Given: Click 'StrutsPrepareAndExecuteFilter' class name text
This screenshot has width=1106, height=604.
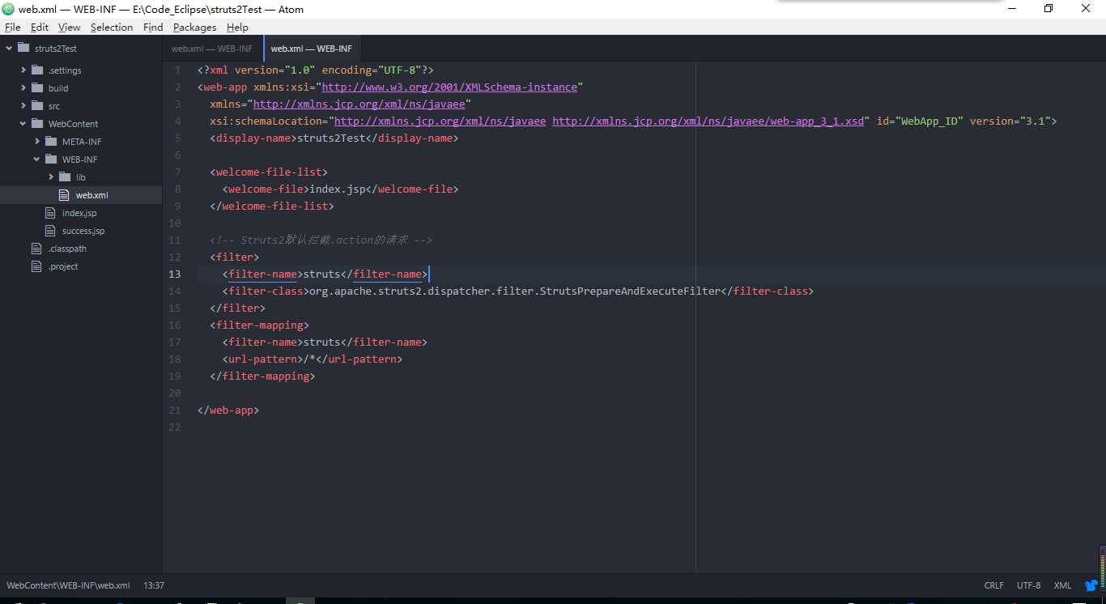Looking at the screenshot, I should click(x=629, y=291).
